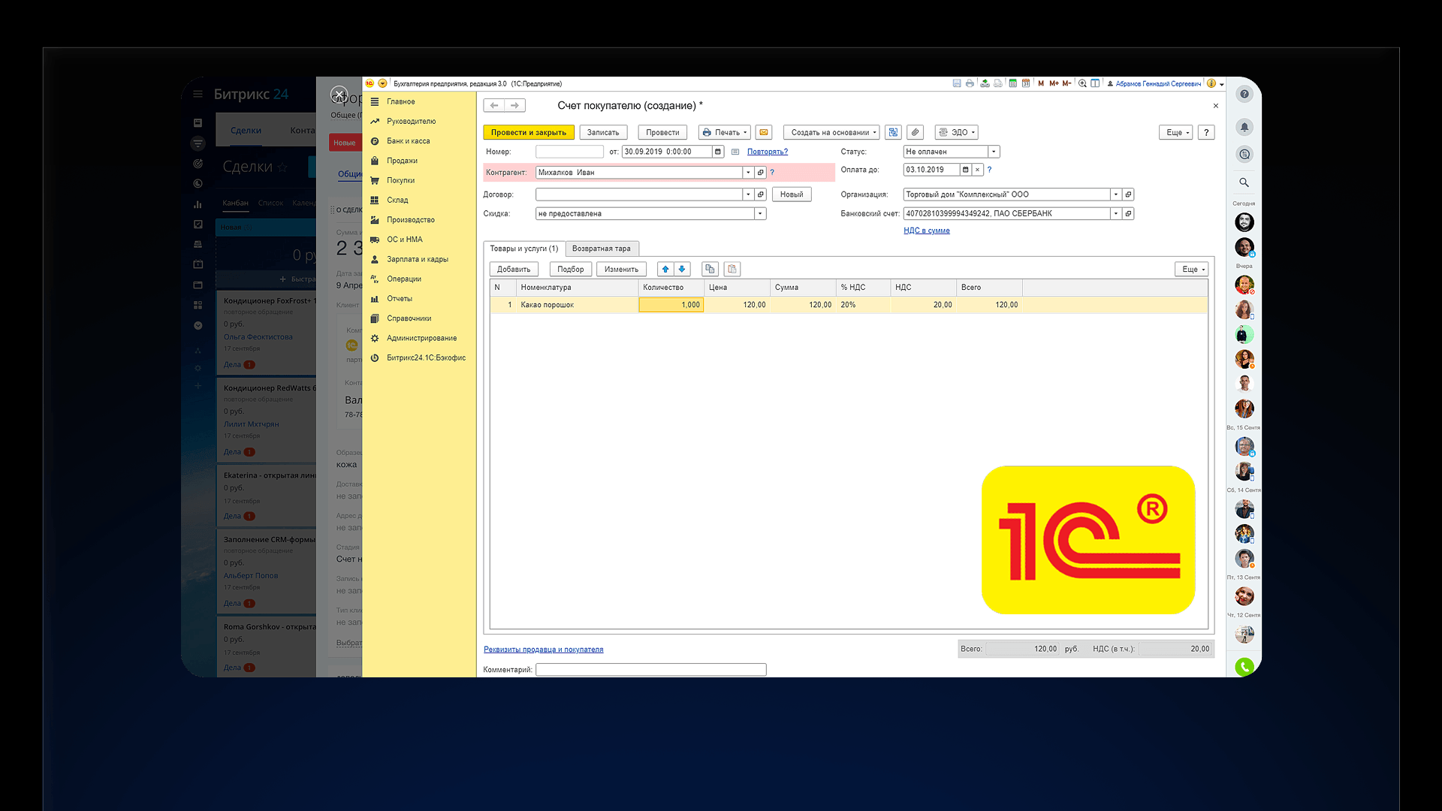Viewport: 1442px width, 811px height.
Task: Expand the Скидка dropdown arrow
Action: (760, 214)
